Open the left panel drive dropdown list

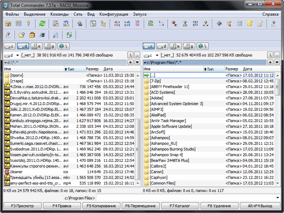9,54
